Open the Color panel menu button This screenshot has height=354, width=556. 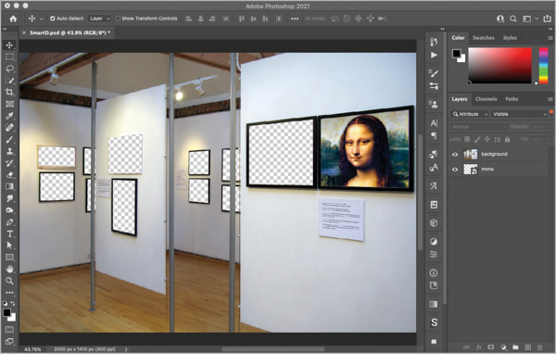(550, 38)
